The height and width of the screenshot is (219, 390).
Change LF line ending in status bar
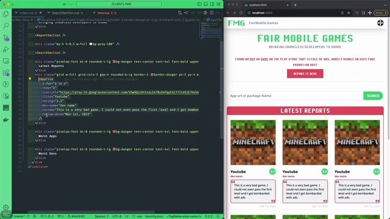(x=126, y=217)
